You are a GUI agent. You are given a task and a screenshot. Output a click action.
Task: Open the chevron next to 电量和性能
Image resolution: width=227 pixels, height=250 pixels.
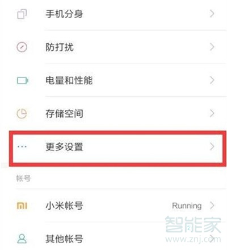[x=212, y=80]
